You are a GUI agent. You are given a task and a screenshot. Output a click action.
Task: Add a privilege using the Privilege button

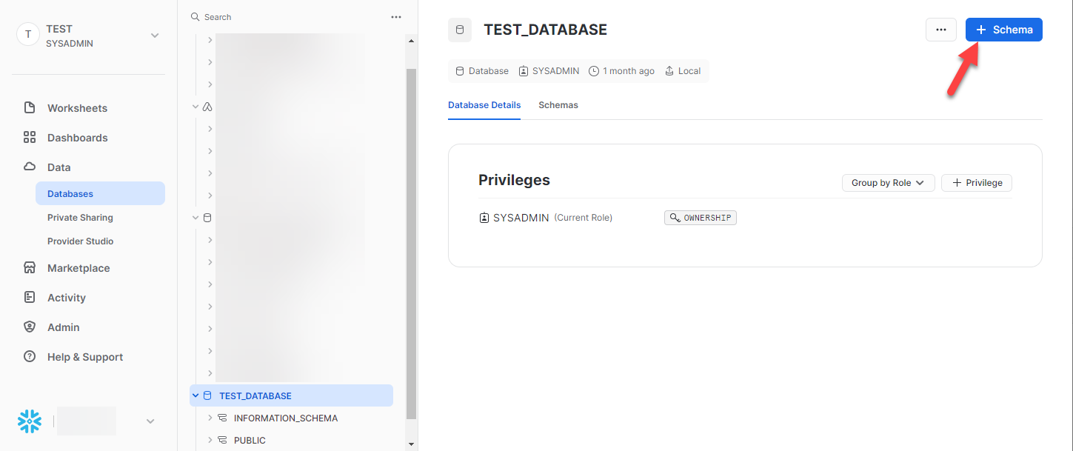pyautogui.click(x=976, y=182)
